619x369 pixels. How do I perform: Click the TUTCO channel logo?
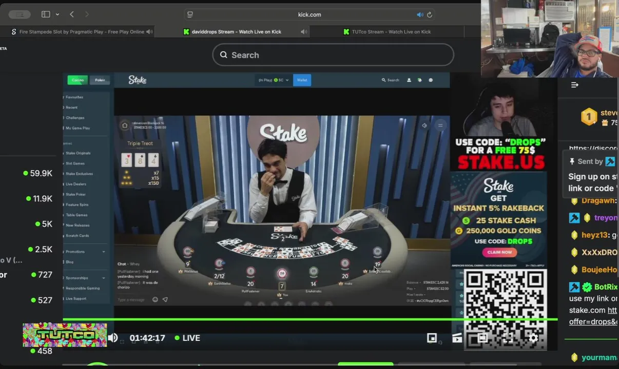tap(65, 335)
